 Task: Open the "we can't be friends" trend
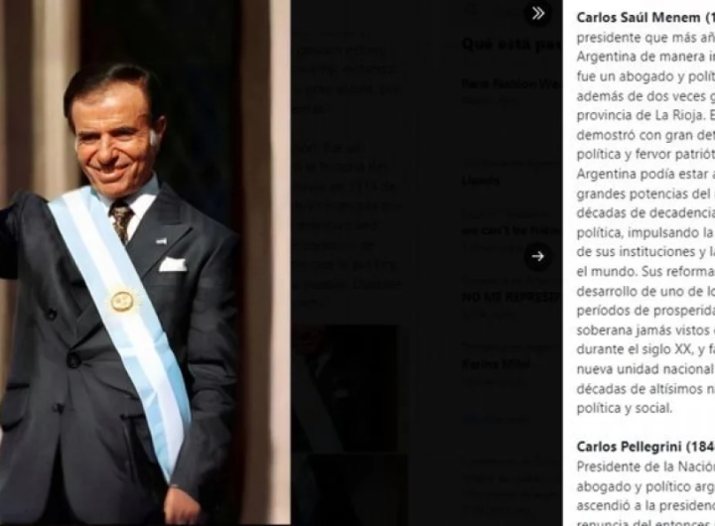[x=510, y=231]
